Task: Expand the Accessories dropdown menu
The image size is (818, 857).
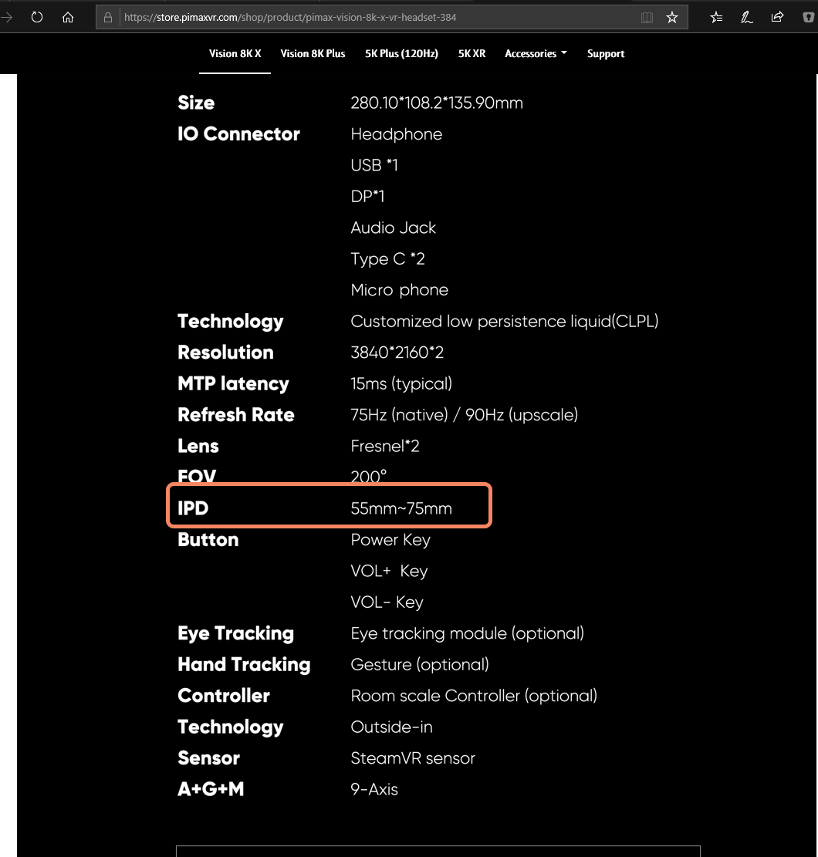Action: (536, 53)
